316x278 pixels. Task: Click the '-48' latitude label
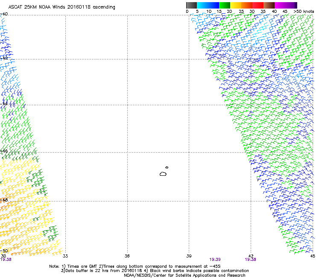(4, 200)
